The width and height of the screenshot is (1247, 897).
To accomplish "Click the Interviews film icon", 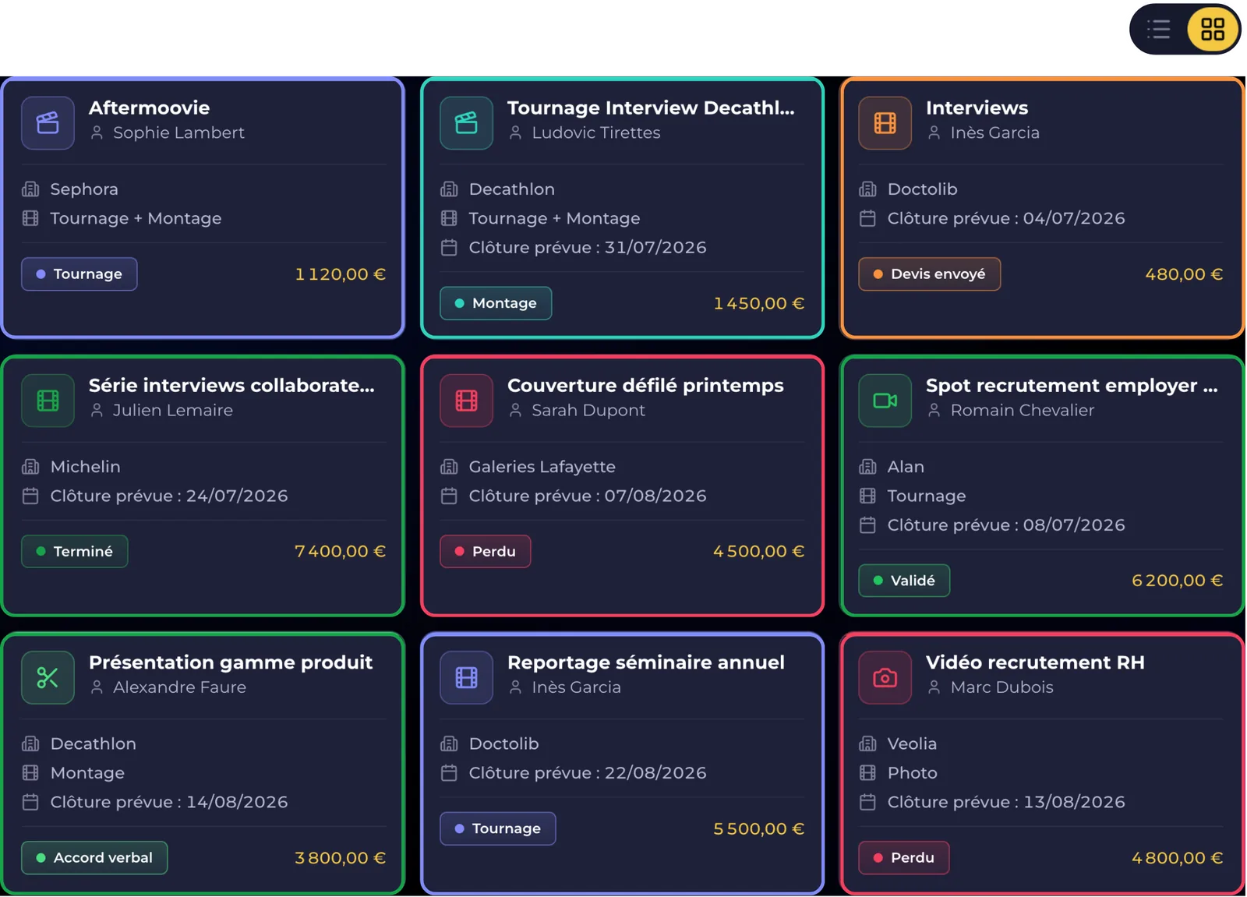I will (885, 123).
